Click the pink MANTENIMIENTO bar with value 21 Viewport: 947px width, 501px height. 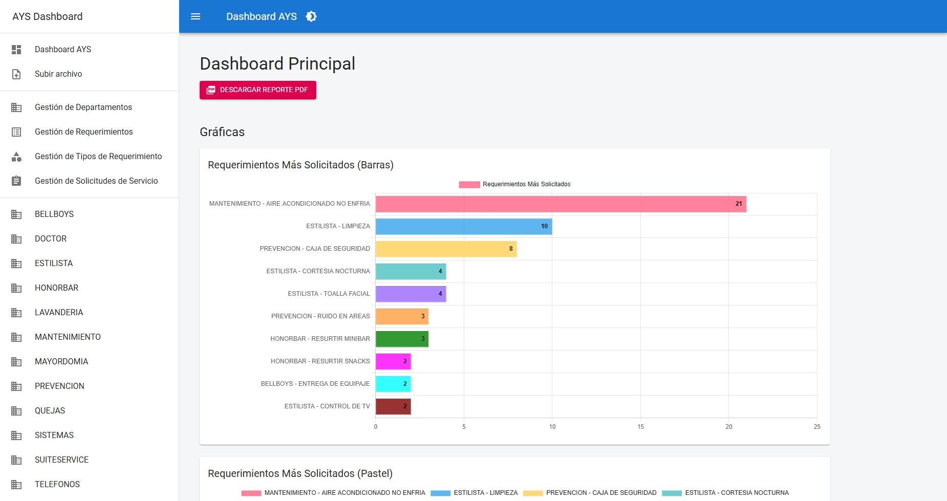point(561,204)
